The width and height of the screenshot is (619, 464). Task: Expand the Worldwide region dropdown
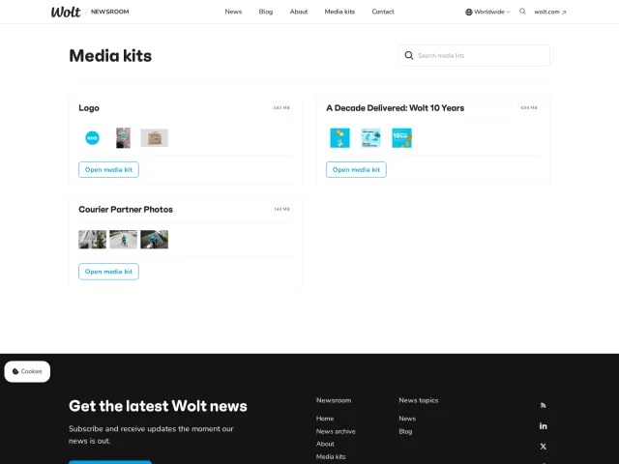pos(487,12)
